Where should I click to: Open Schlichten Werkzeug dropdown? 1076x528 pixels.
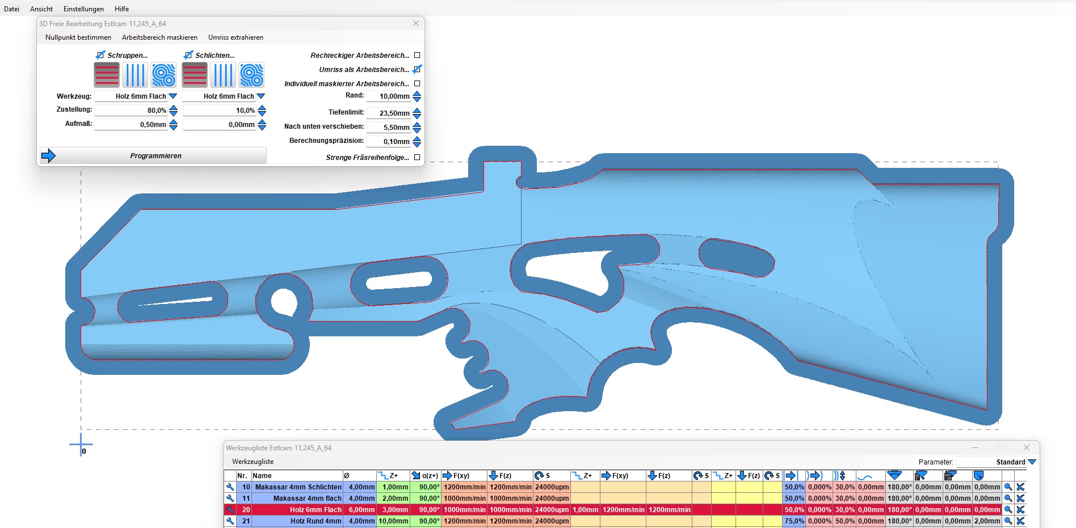point(261,96)
